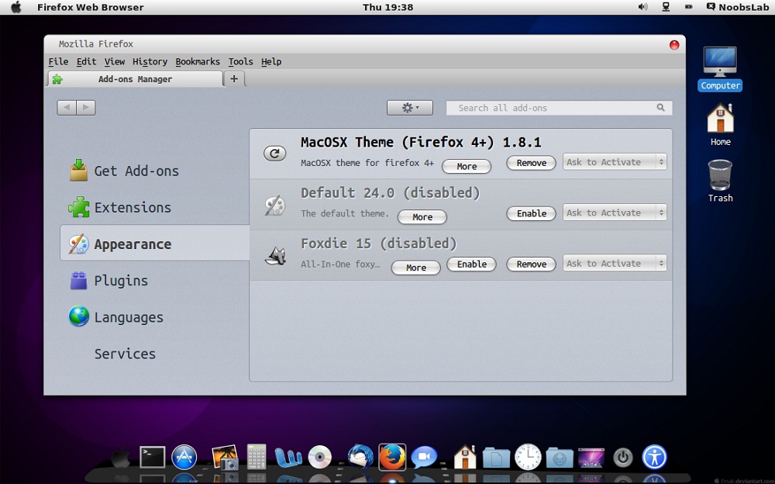Open the Services category
This screenshot has width=775, height=484.
pyautogui.click(x=125, y=354)
